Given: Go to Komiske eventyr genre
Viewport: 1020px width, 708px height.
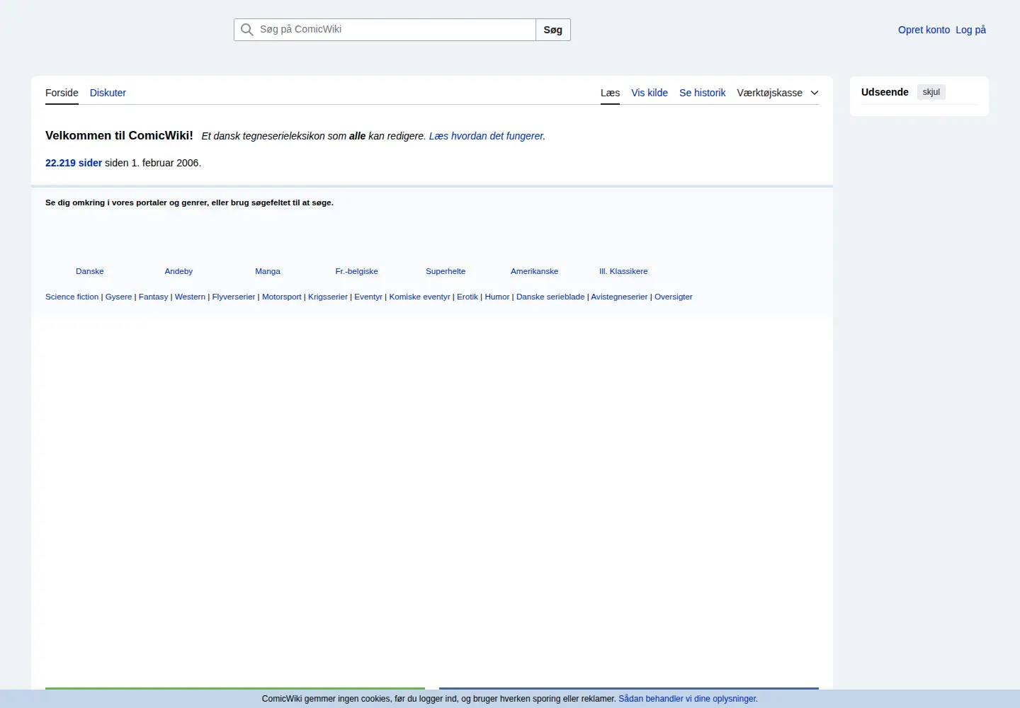Looking at the screenshot, I should coord(419,297).
